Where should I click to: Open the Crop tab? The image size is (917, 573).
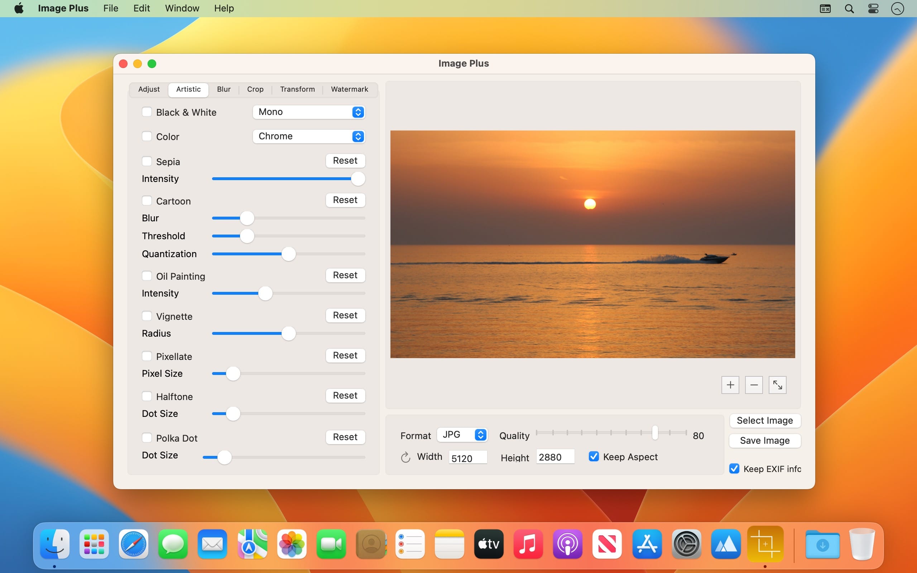[255, 89]
